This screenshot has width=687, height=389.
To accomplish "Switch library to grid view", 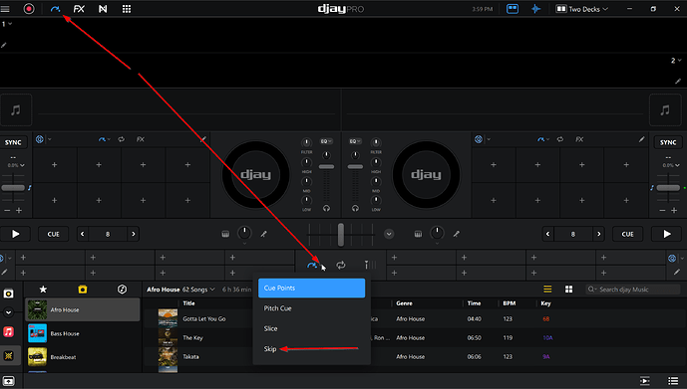I will pos(568,289).
